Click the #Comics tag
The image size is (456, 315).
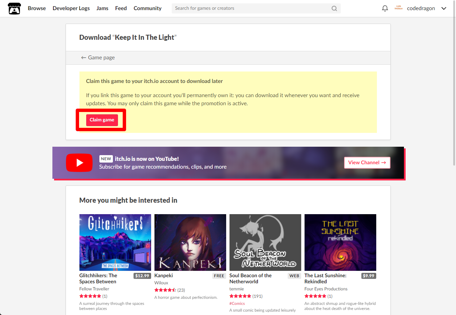coord(237,304)
